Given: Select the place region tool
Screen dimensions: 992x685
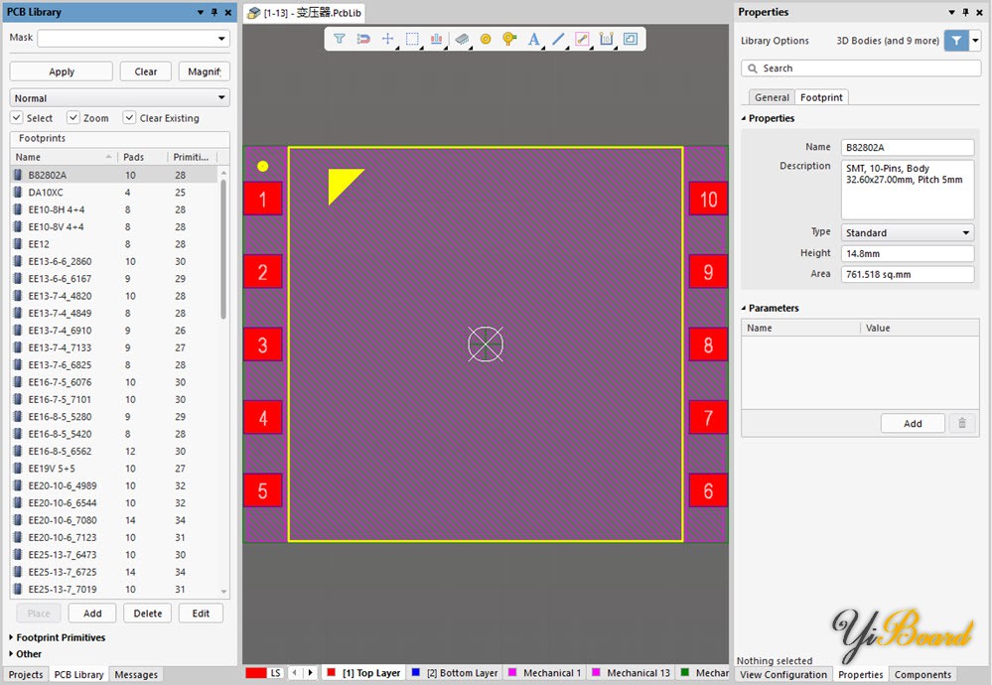Looking at the screenshot, I should pyautogui.click(x=631, y=40).
